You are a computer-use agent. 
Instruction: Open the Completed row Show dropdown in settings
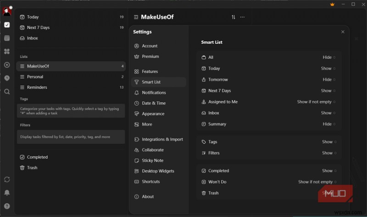[x=329, y=171]
